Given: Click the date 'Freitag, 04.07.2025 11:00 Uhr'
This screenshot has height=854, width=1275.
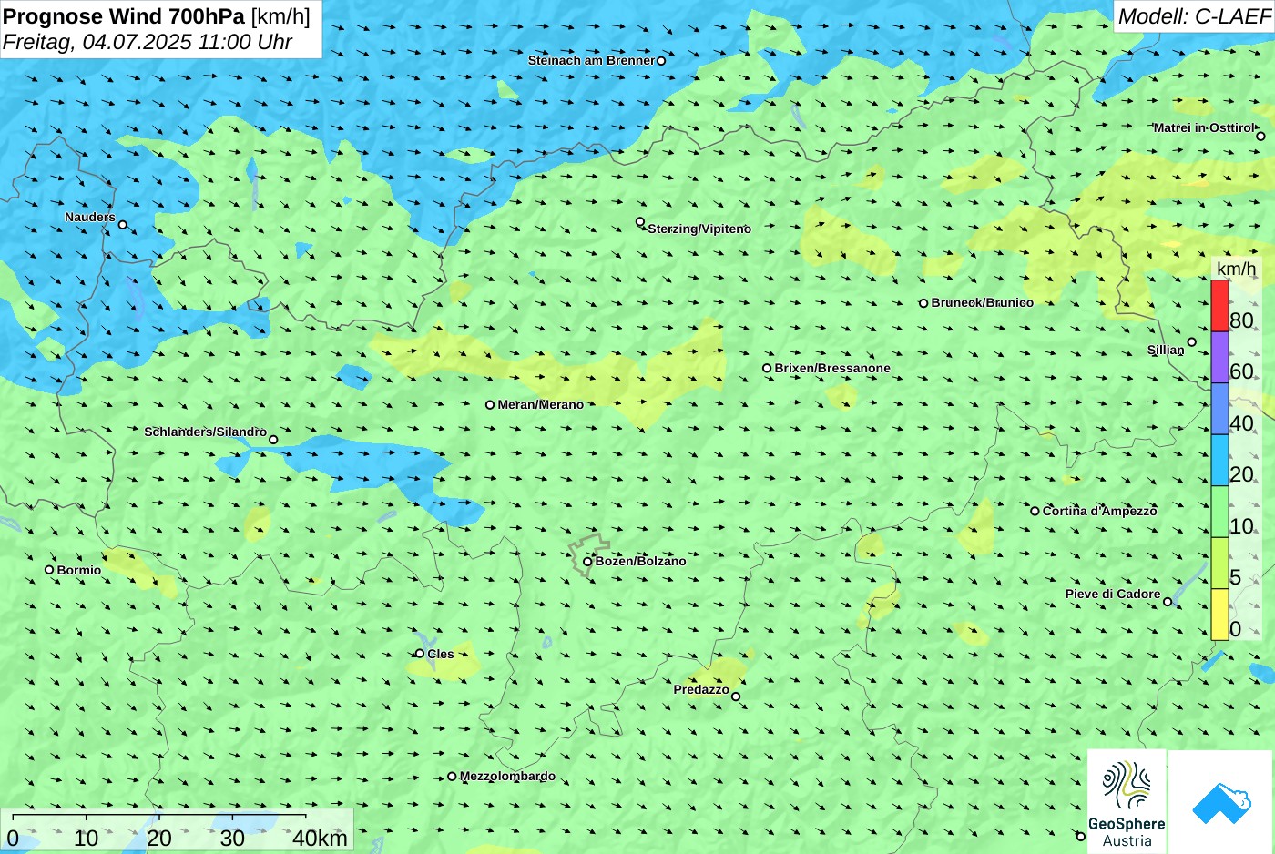Looking at the screenshot, I should (148, 42).
